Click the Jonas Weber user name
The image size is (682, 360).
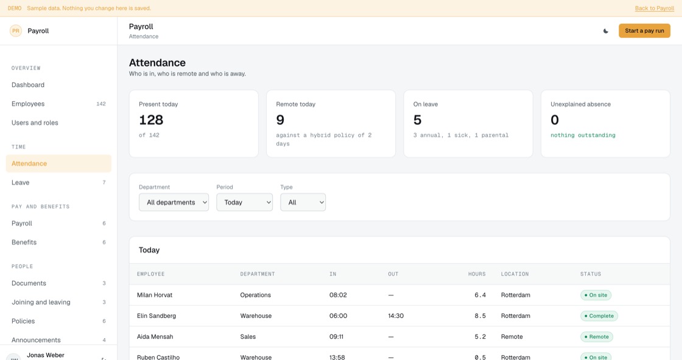(x=46, y=355)
